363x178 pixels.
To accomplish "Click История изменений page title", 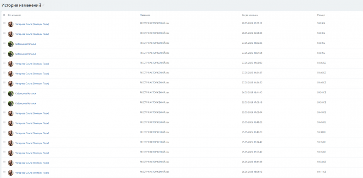I will pos(21,5).
